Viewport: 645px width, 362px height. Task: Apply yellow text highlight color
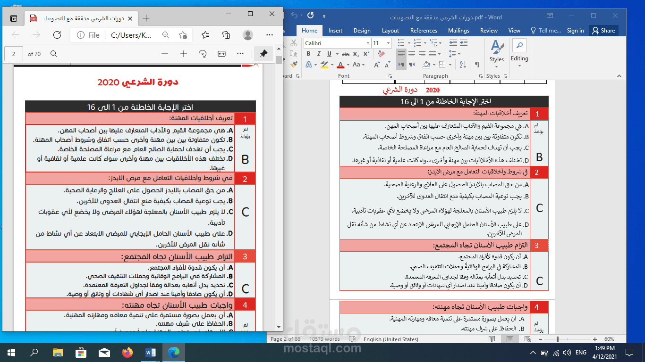pyautogui.click(x=325, y=65)
